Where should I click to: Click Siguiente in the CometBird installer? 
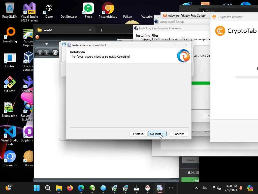(x=157, y=134)
